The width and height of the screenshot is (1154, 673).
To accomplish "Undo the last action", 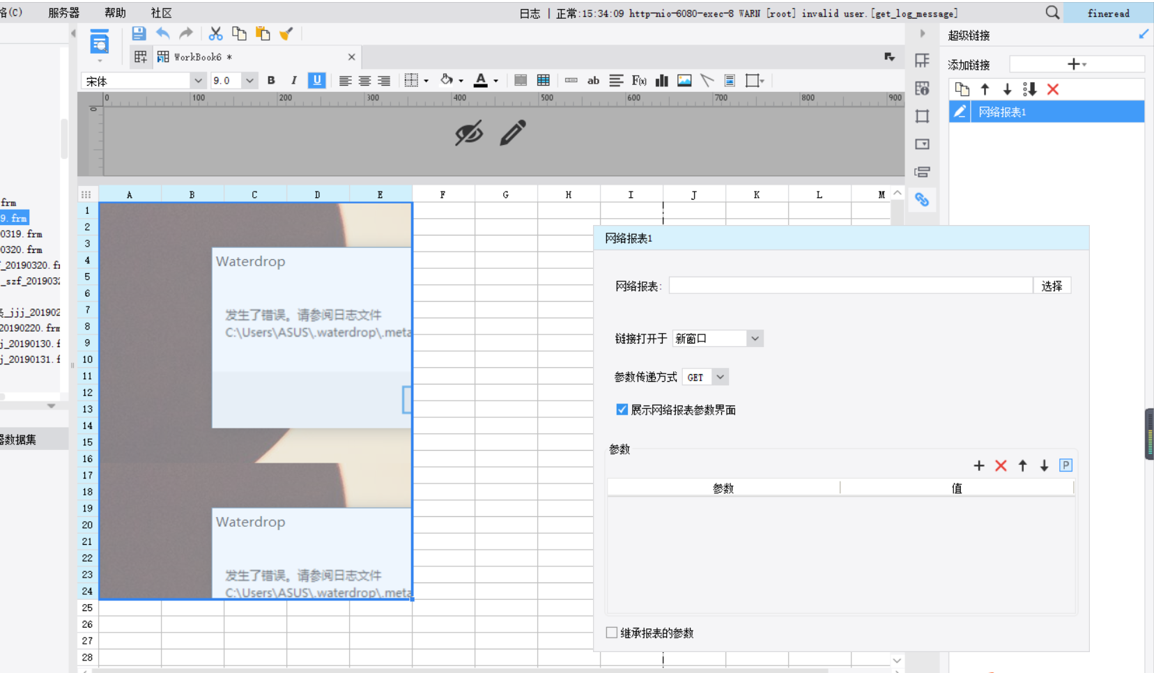I will tap(163, 33).
